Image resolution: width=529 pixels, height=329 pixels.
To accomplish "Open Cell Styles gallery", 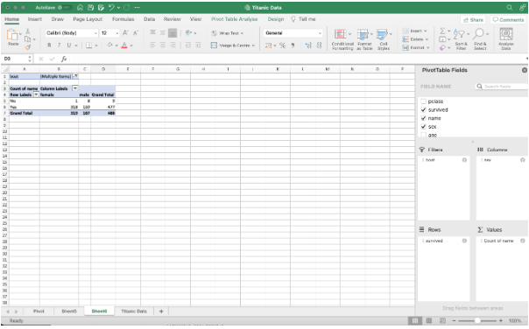I will coord(384,39).
